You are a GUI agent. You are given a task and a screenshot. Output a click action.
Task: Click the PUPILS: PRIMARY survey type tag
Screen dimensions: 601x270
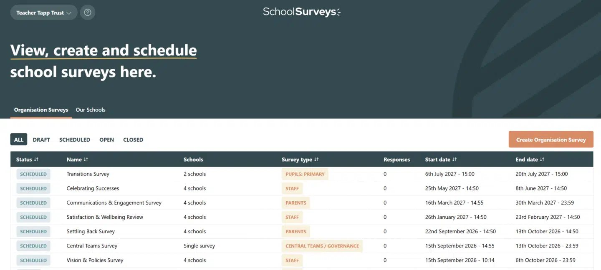coord(305,174)
